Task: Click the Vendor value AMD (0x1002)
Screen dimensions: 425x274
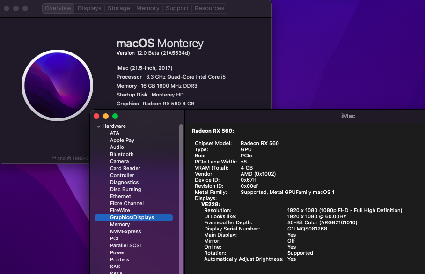Action: 258,174
